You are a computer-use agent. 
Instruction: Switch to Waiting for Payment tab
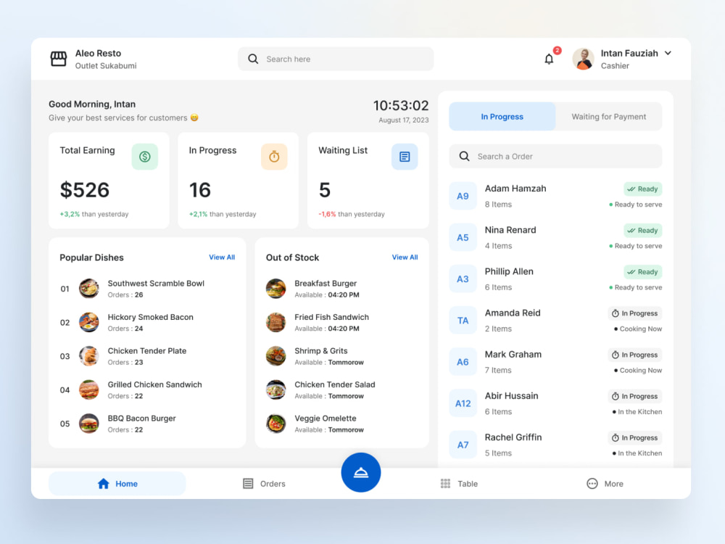click(608, 117)
